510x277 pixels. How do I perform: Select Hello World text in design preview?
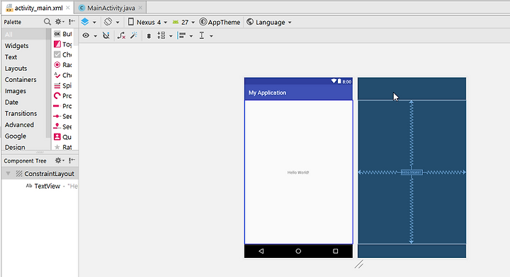[298, 172]
